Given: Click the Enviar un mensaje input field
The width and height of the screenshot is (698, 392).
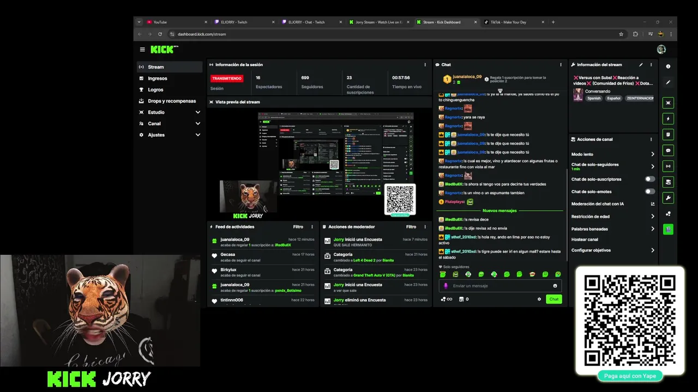Looking at the screenshot, I should (x=500, y=286).
